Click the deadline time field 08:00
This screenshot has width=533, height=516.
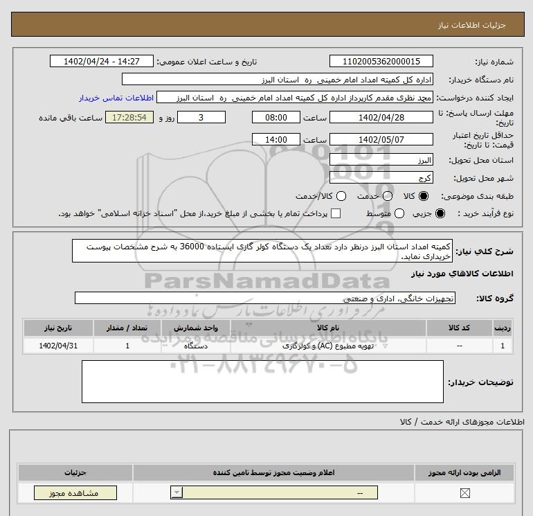point(276,117)
